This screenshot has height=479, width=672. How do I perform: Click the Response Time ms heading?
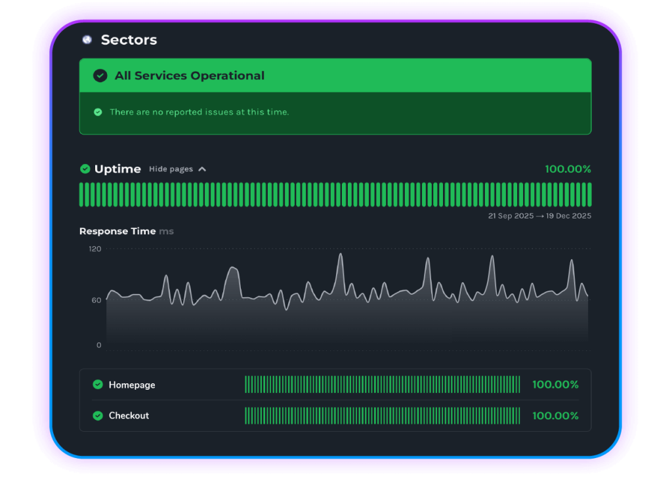click(126, 231)
